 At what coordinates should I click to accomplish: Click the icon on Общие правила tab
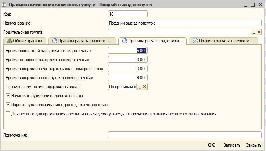[x=9, y=41]
